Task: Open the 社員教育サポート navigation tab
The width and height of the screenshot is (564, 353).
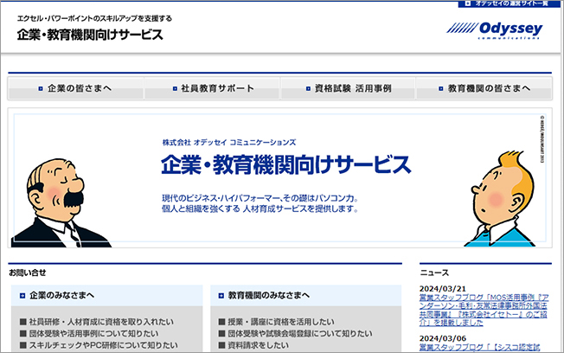Action: pyautogui.click(x=212, y=88)
